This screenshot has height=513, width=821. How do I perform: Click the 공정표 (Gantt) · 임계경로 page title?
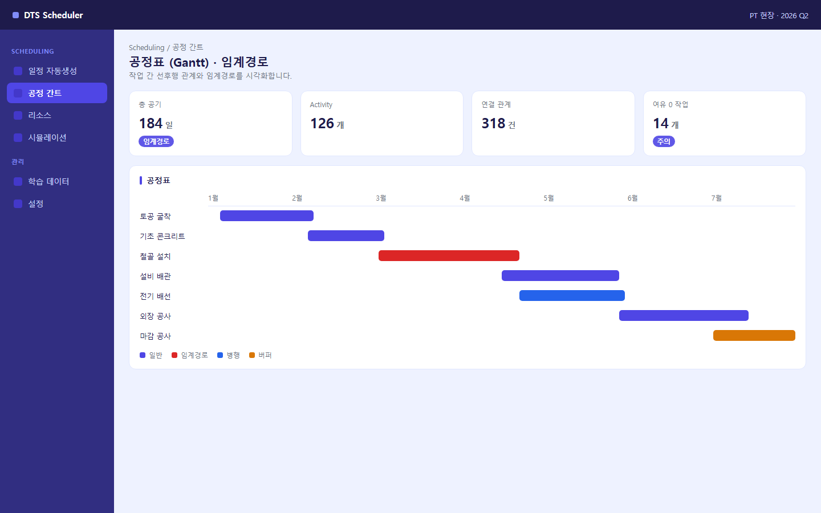(x=198, y=62)
